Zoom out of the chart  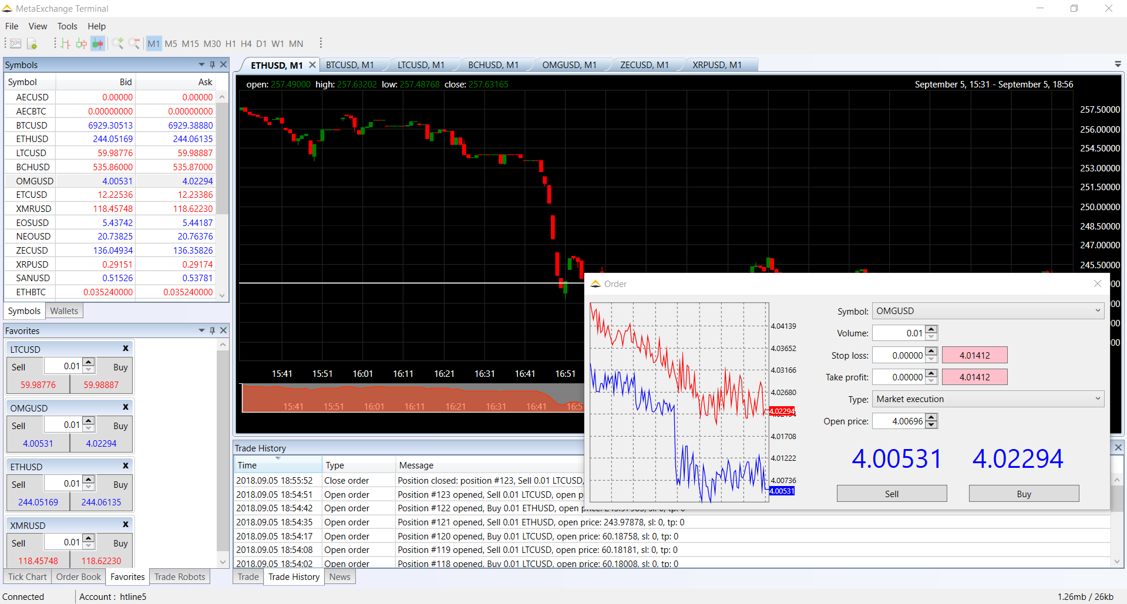(134, 43)
